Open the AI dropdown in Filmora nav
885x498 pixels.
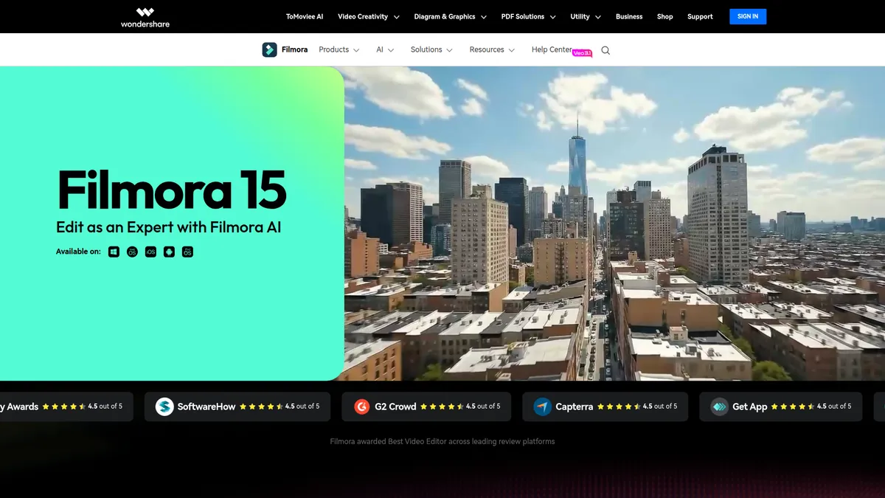385,49
